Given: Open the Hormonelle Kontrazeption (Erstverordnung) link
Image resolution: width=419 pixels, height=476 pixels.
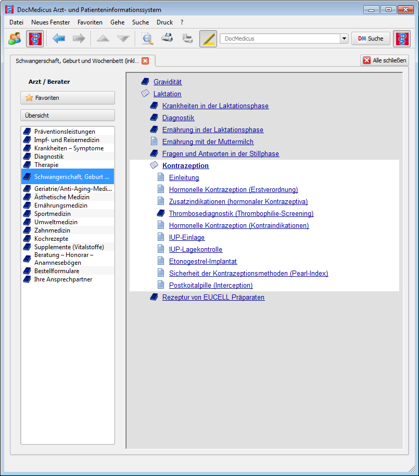Looking at the screenshot, I should coord(233,189).
